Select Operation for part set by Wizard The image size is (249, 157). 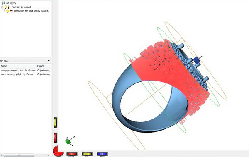[x=31, y=11]
